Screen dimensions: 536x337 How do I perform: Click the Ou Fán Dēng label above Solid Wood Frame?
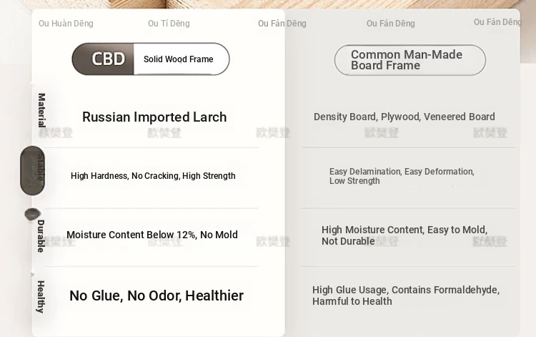(282, 24)
